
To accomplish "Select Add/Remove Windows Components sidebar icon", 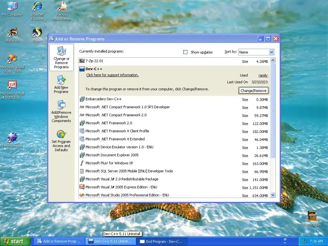I will 61,111.
